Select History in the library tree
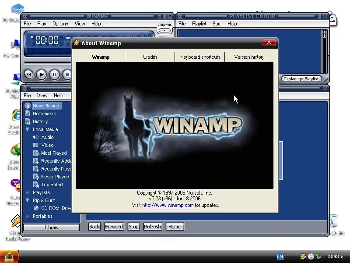The image size is (350, 263). pos(40,121)
